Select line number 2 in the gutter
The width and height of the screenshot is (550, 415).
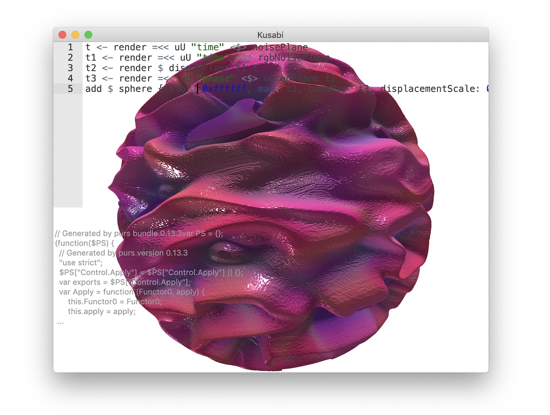tap(71, 58)
